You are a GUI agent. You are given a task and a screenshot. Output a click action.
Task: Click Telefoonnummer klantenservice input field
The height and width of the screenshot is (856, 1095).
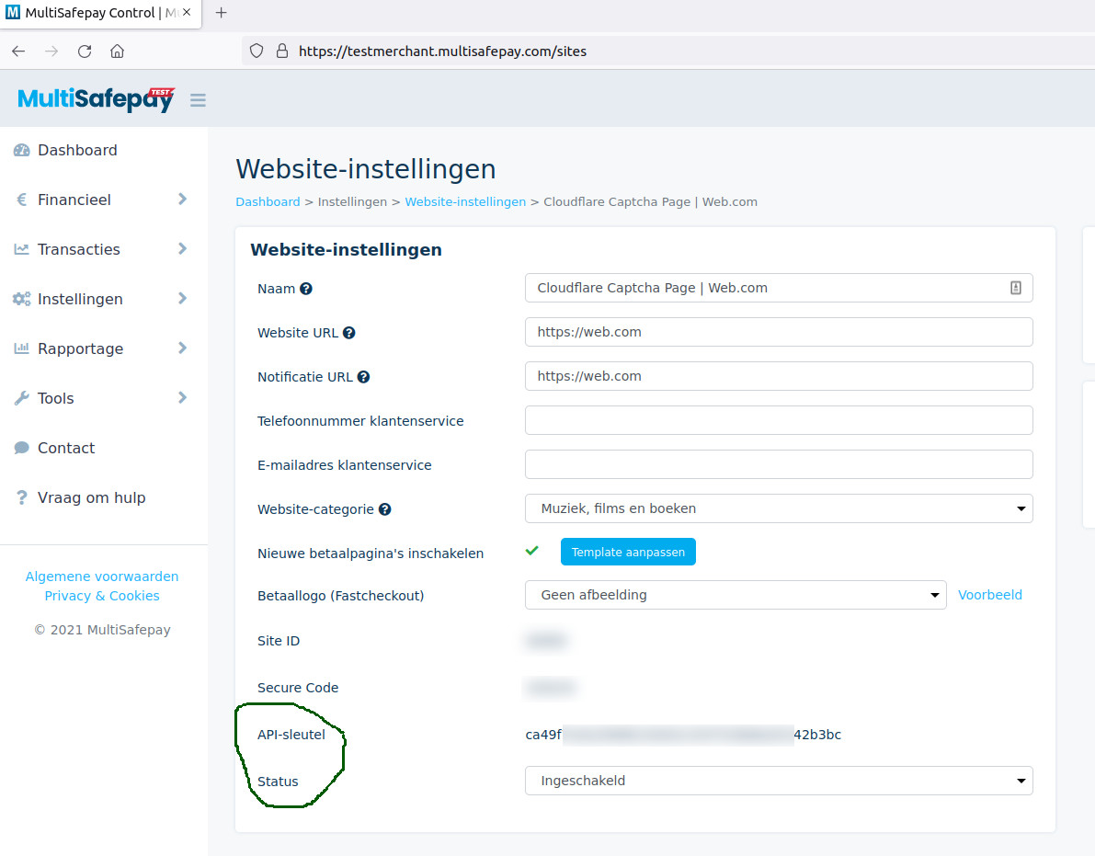[779, 420]
